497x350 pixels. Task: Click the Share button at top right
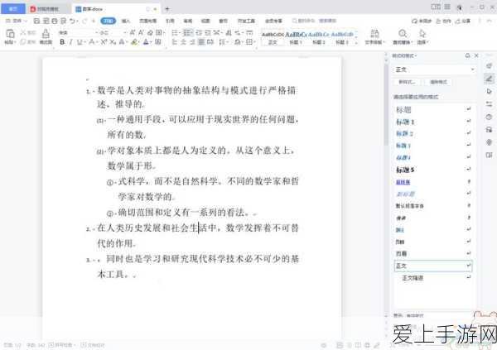click(463, 21)
